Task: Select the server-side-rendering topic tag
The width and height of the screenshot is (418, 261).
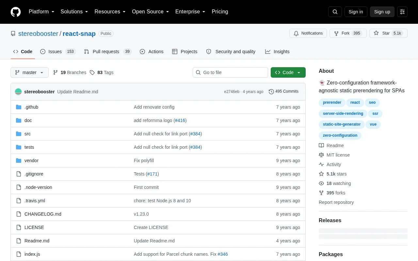Action: pyautogui.click(x=343, y=114)
